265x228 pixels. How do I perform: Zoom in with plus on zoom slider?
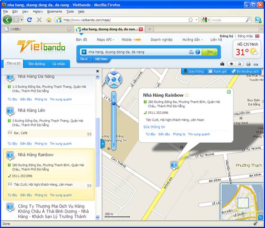pos(114,95)
